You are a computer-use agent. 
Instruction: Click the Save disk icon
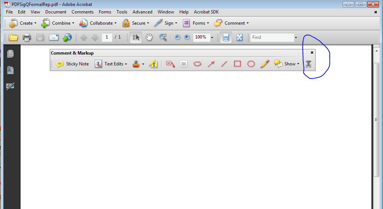40,37
